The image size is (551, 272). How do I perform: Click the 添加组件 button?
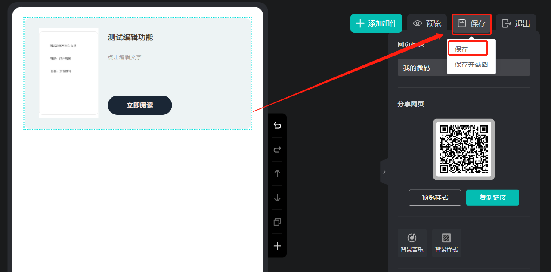coord(376,24)
